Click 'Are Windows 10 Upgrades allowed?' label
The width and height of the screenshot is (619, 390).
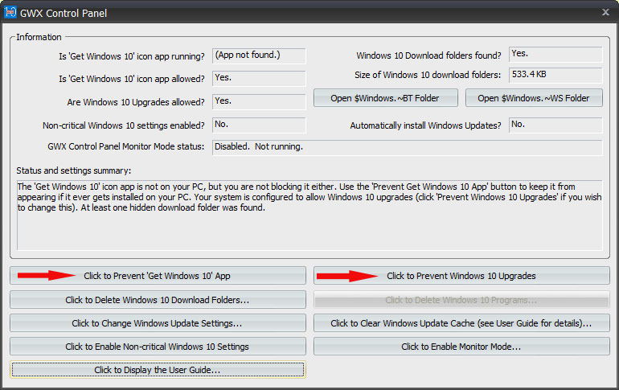[136, 102]
